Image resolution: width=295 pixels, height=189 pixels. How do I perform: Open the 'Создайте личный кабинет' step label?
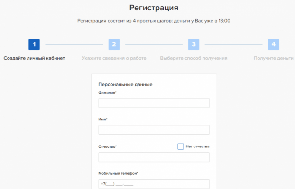pos(34,58)
